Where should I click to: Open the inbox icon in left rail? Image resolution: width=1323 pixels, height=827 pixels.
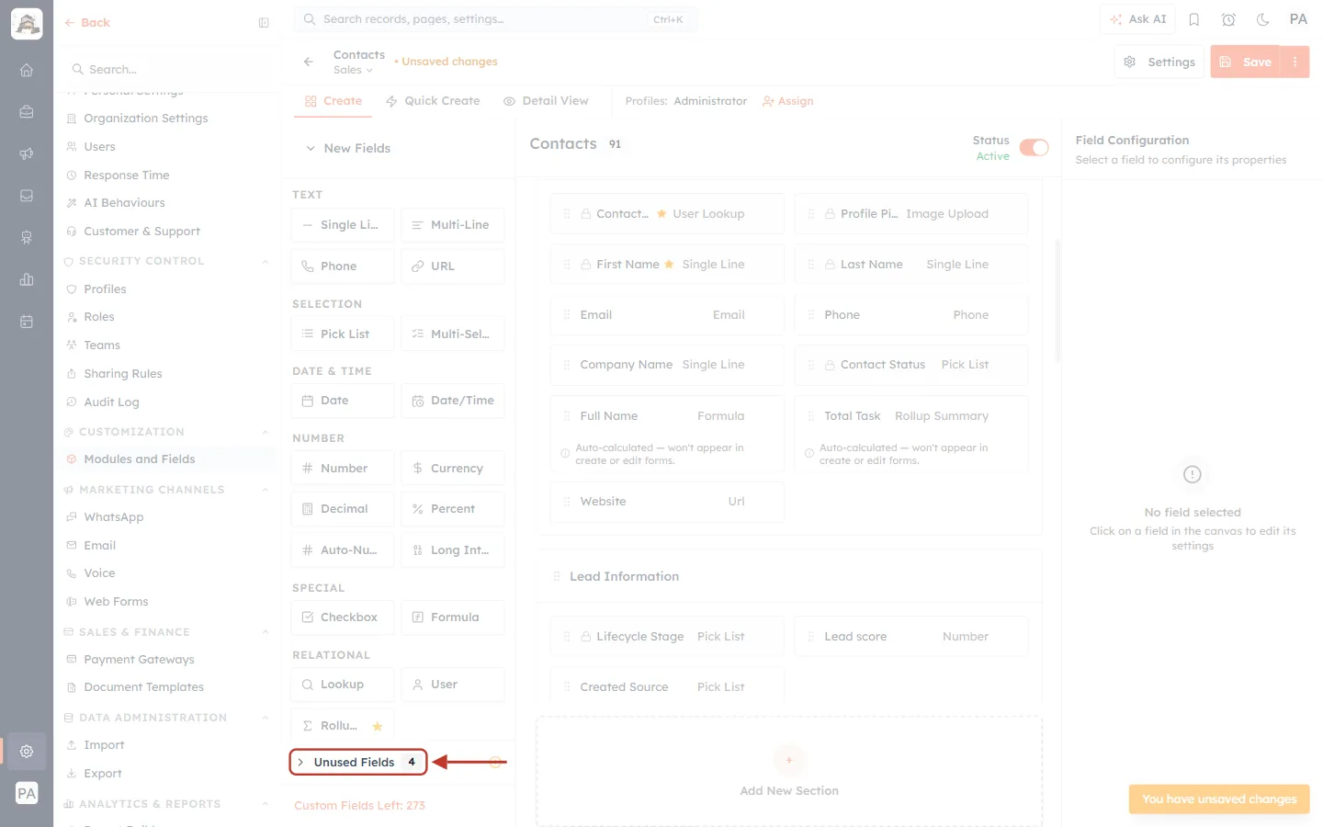[x=27, y=196]
